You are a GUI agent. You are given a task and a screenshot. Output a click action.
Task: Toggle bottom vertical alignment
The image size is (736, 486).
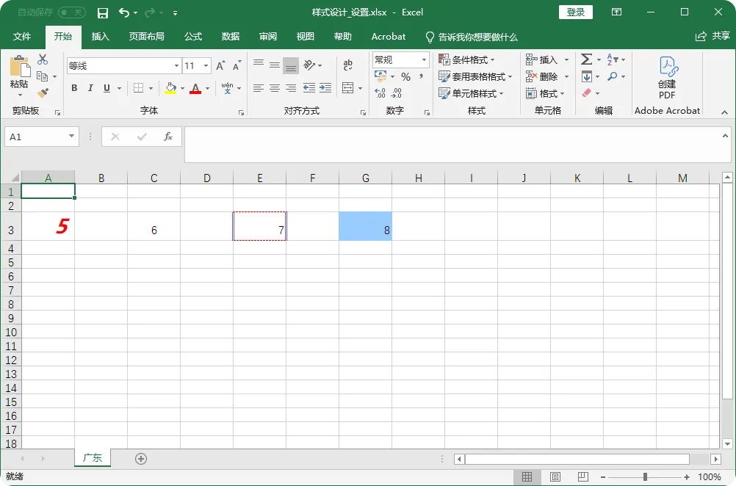coord(291,65)
